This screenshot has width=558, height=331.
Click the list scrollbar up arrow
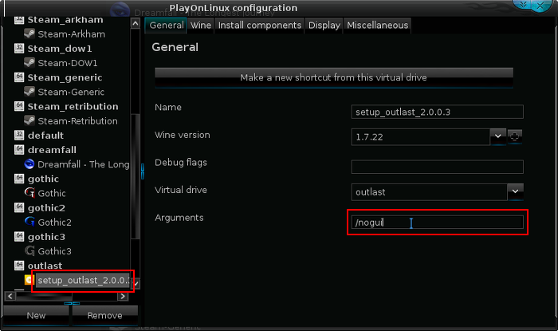pos(136,24)
